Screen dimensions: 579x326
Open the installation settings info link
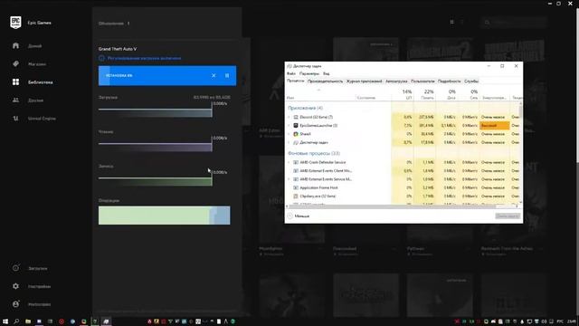[x=144, y=58]
